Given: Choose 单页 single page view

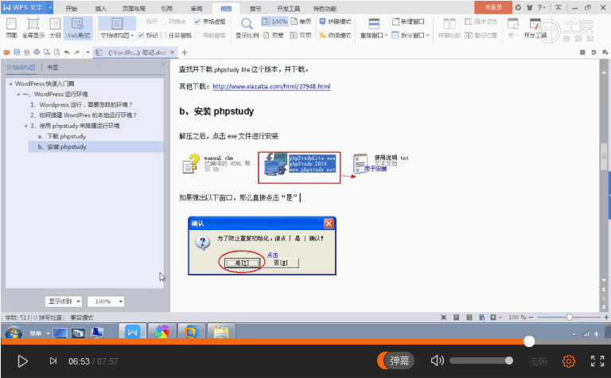Looking at the screenshot, I should 302,21.
